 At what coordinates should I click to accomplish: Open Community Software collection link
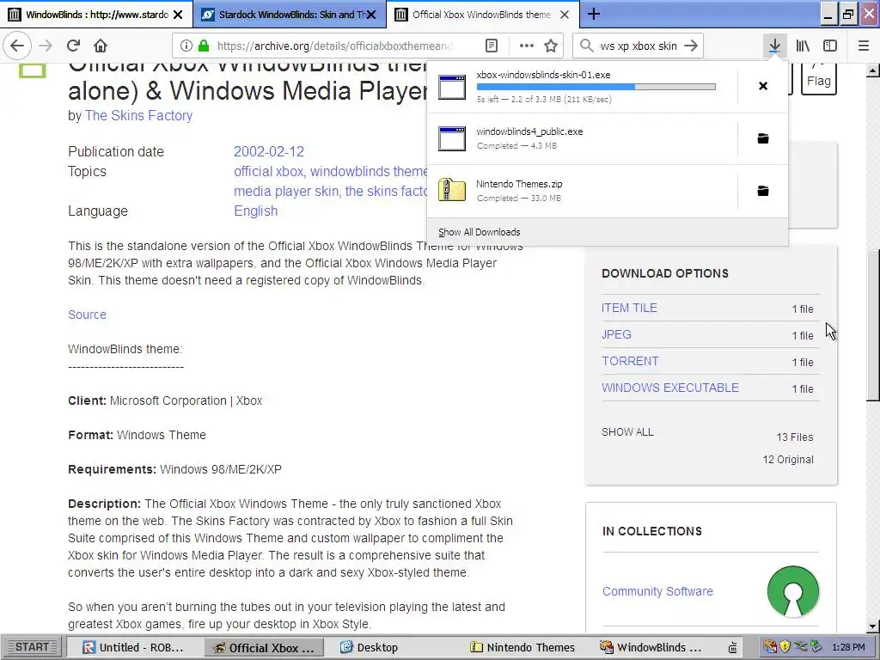pyautogui.click(x=657, y=591)
